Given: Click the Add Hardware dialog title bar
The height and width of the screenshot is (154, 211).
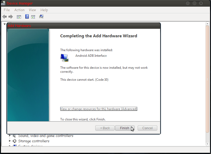Looking at the screenshot, I should [84, 26].
